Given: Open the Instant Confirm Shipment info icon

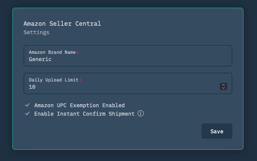Looking at the screenshot, I should (x=141, y=113).
